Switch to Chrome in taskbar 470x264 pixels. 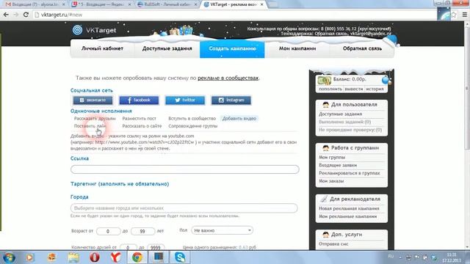pyautogui.click(x=137, y=257)
